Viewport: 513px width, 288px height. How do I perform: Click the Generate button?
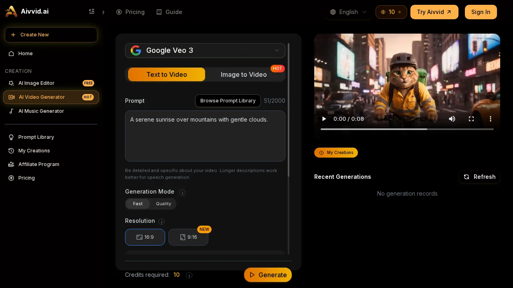[x=268, y=275]
